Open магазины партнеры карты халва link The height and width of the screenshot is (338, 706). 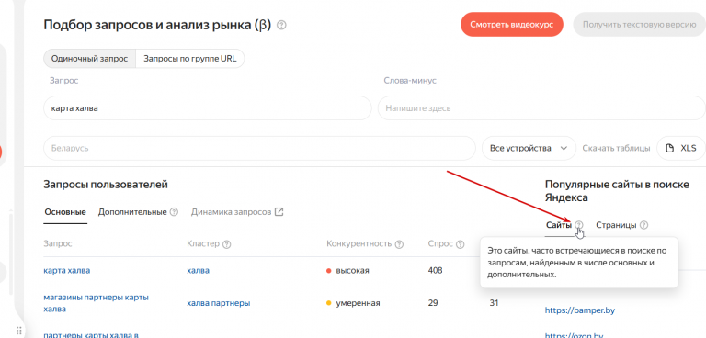[97, 303]
